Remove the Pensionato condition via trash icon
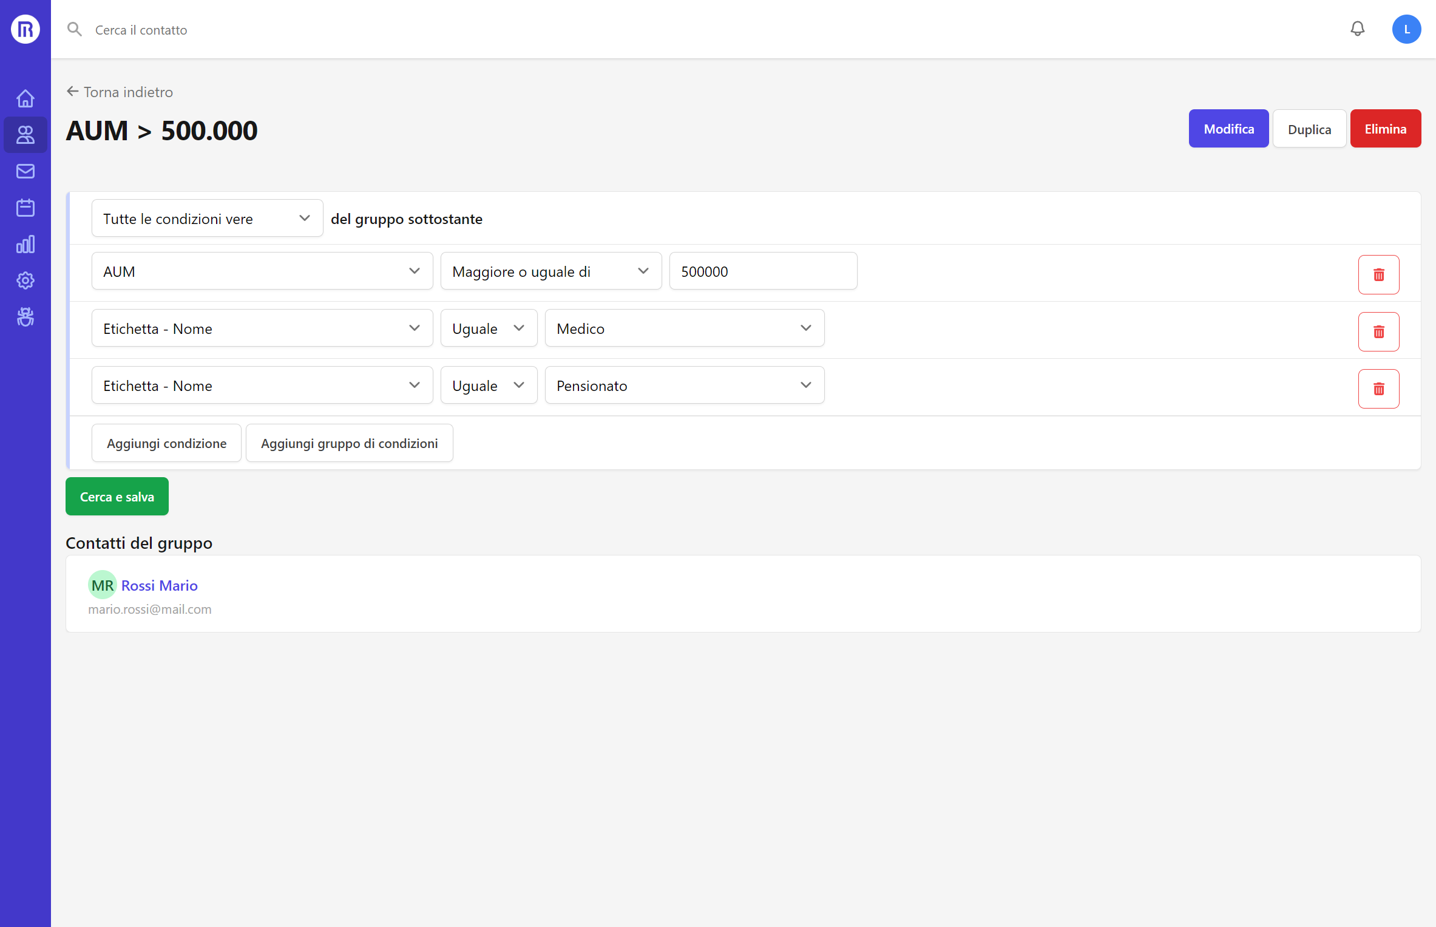 point(1378,389)
